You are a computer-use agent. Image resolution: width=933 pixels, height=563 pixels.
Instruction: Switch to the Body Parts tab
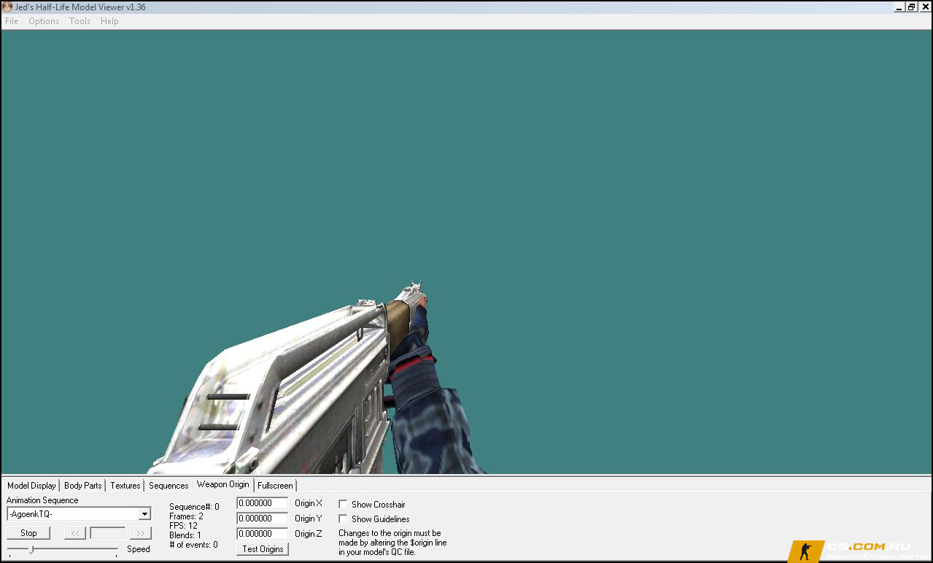pyautogui.click(x=83, y=486)
